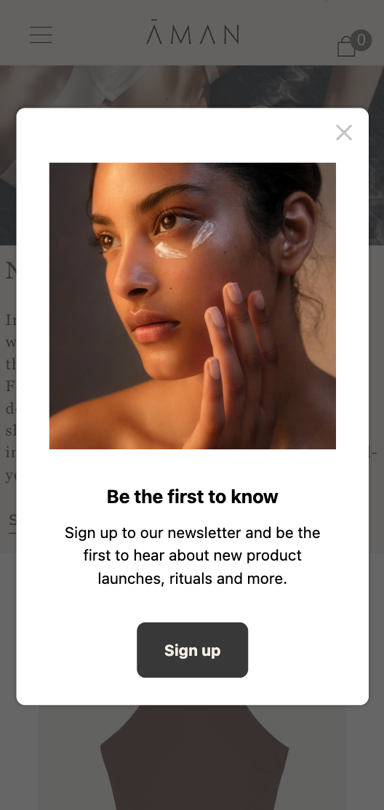Click the dimmed overlay beside the product image
Image resolution: width=384 pixels, height=810 pixels.
(19, 758)
